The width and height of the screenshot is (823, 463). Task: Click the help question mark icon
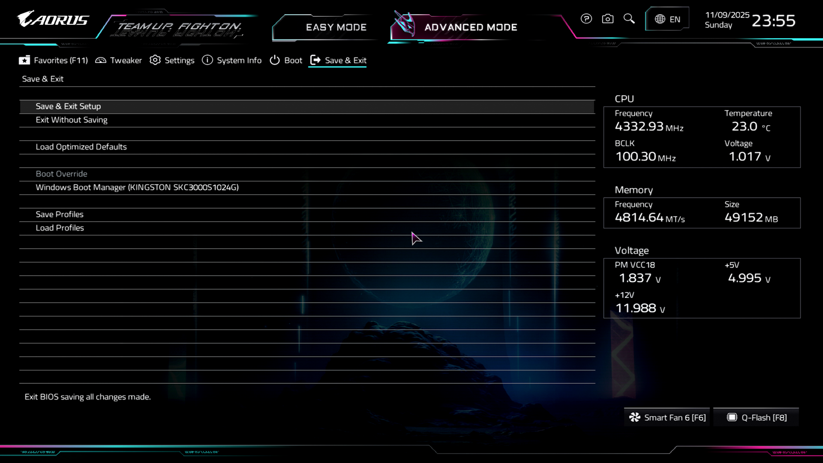(586, 19)
